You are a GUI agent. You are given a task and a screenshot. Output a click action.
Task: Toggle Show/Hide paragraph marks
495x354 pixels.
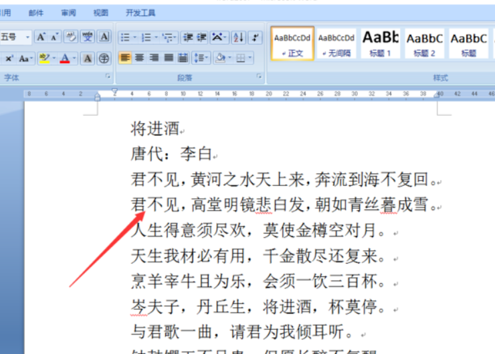coord(255,38)
